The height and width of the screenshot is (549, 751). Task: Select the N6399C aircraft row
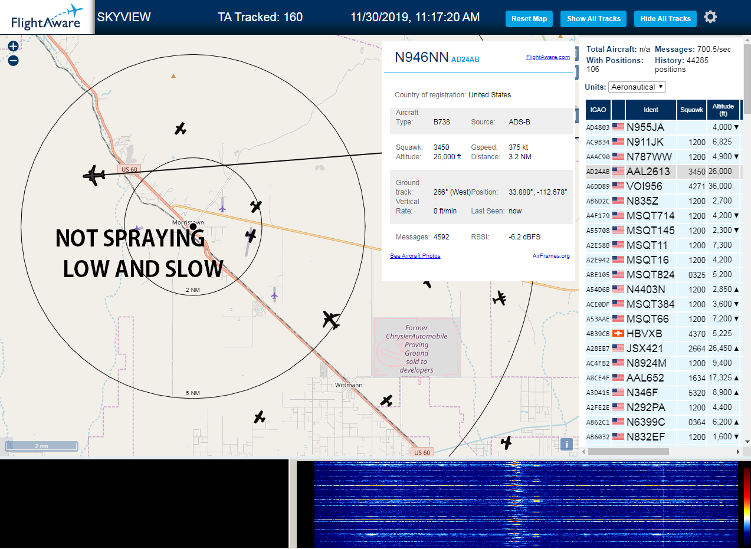pyautogui.click(x=663, y=422)
